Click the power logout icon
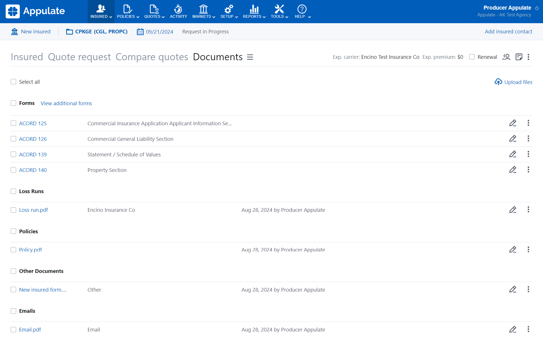This screenshot has height=341, width=543. pos(537,8)
